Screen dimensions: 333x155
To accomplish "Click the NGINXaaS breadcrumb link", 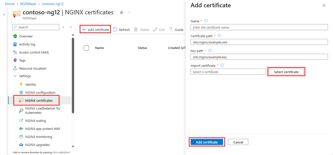I will [x=28, y=4].
